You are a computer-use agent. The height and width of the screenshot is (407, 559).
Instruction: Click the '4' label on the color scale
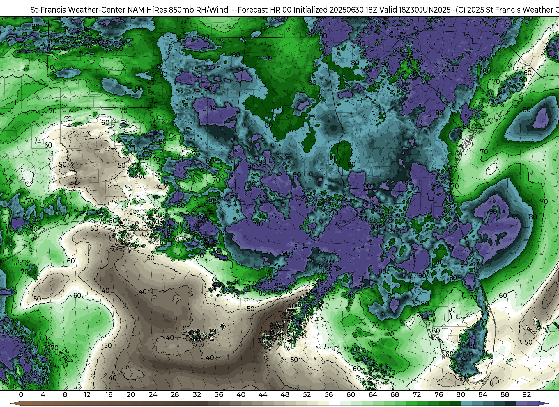[x=43, y=394]
